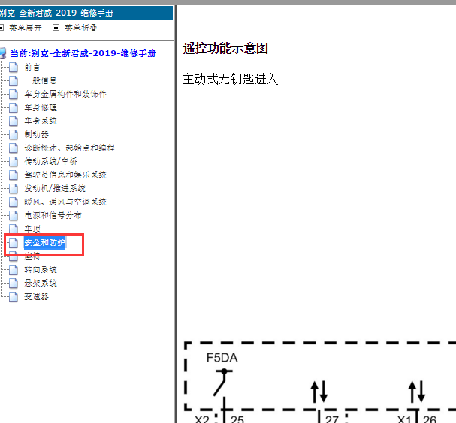456x423 pixels.
Task: Click the page icon beside 安全和防护
Action: tap(13, 242)
